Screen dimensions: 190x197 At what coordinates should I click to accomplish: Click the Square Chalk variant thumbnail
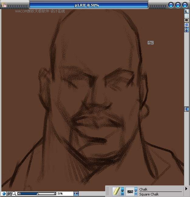tap(130, 191)
